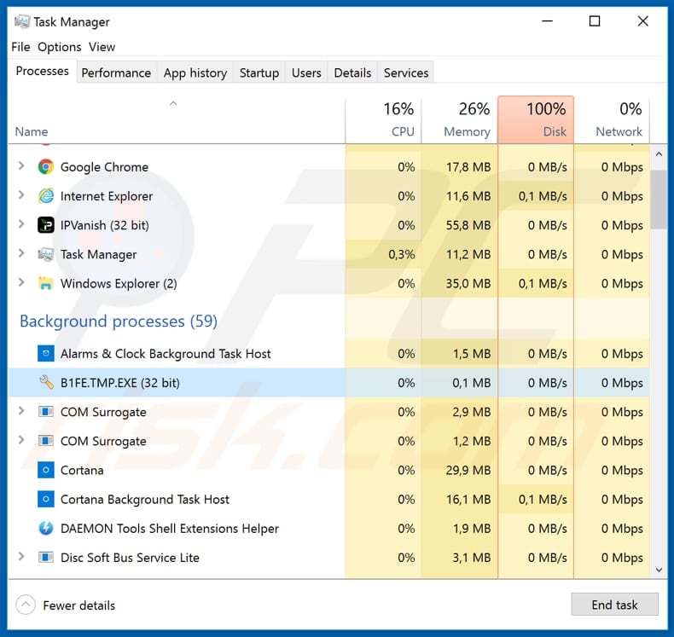Viewport: 674px width, 637px height.
Task: Click the DAEMON Tools lightning icon
Action: tap(45, 529)
